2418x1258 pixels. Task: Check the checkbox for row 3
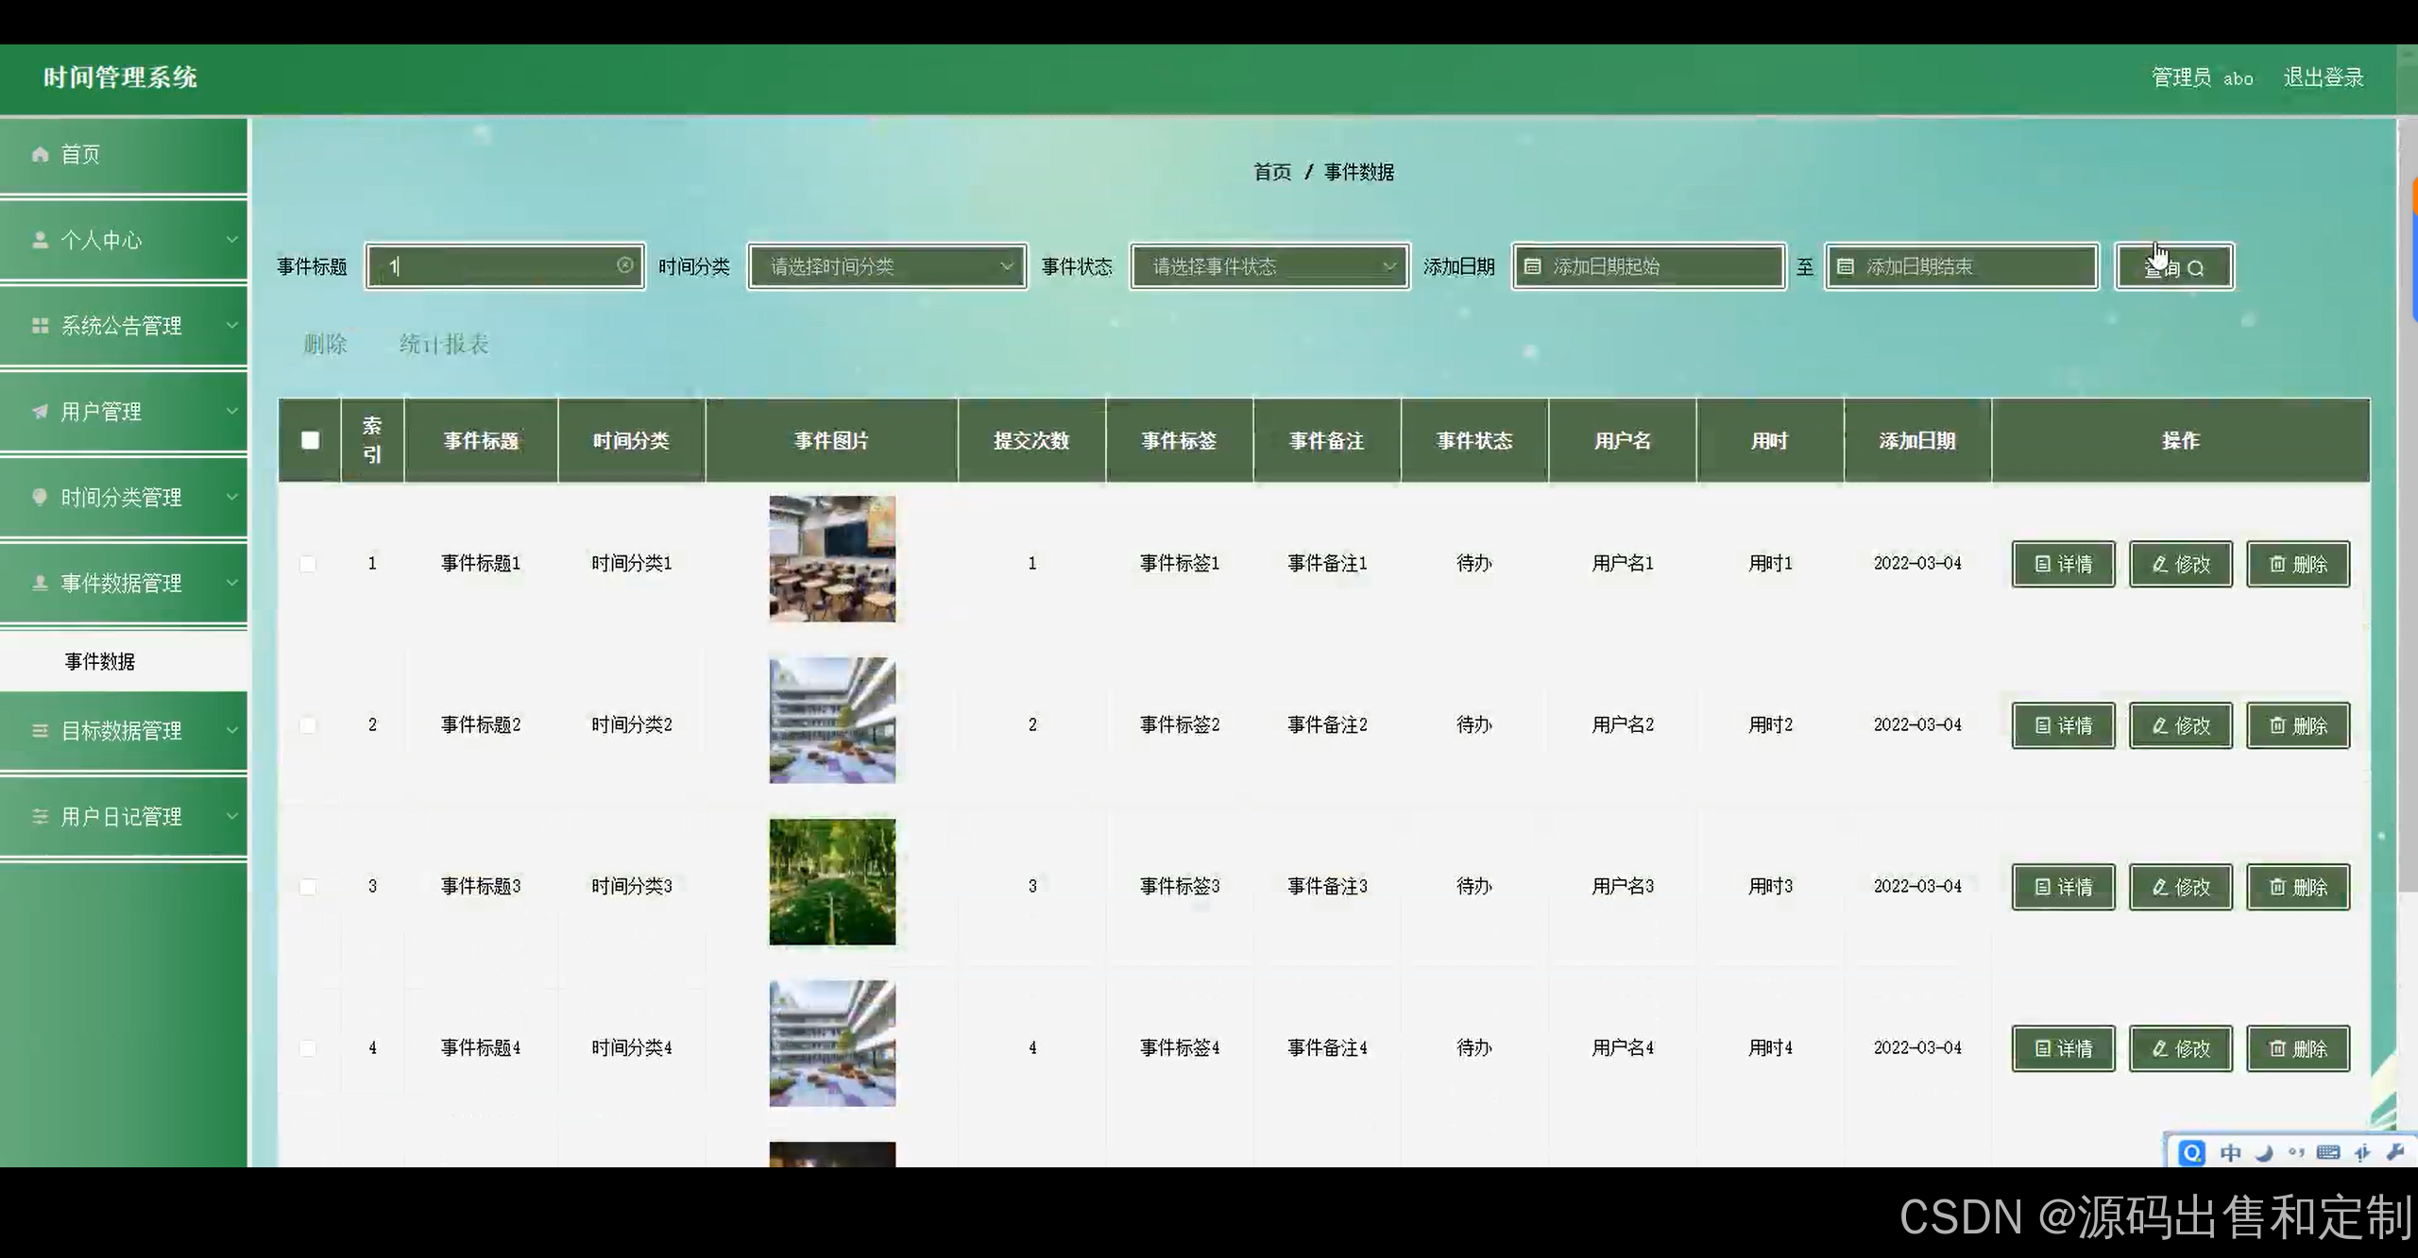pyautogui.click(x=308, y=887)
